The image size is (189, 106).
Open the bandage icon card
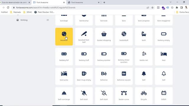(64, 20)
